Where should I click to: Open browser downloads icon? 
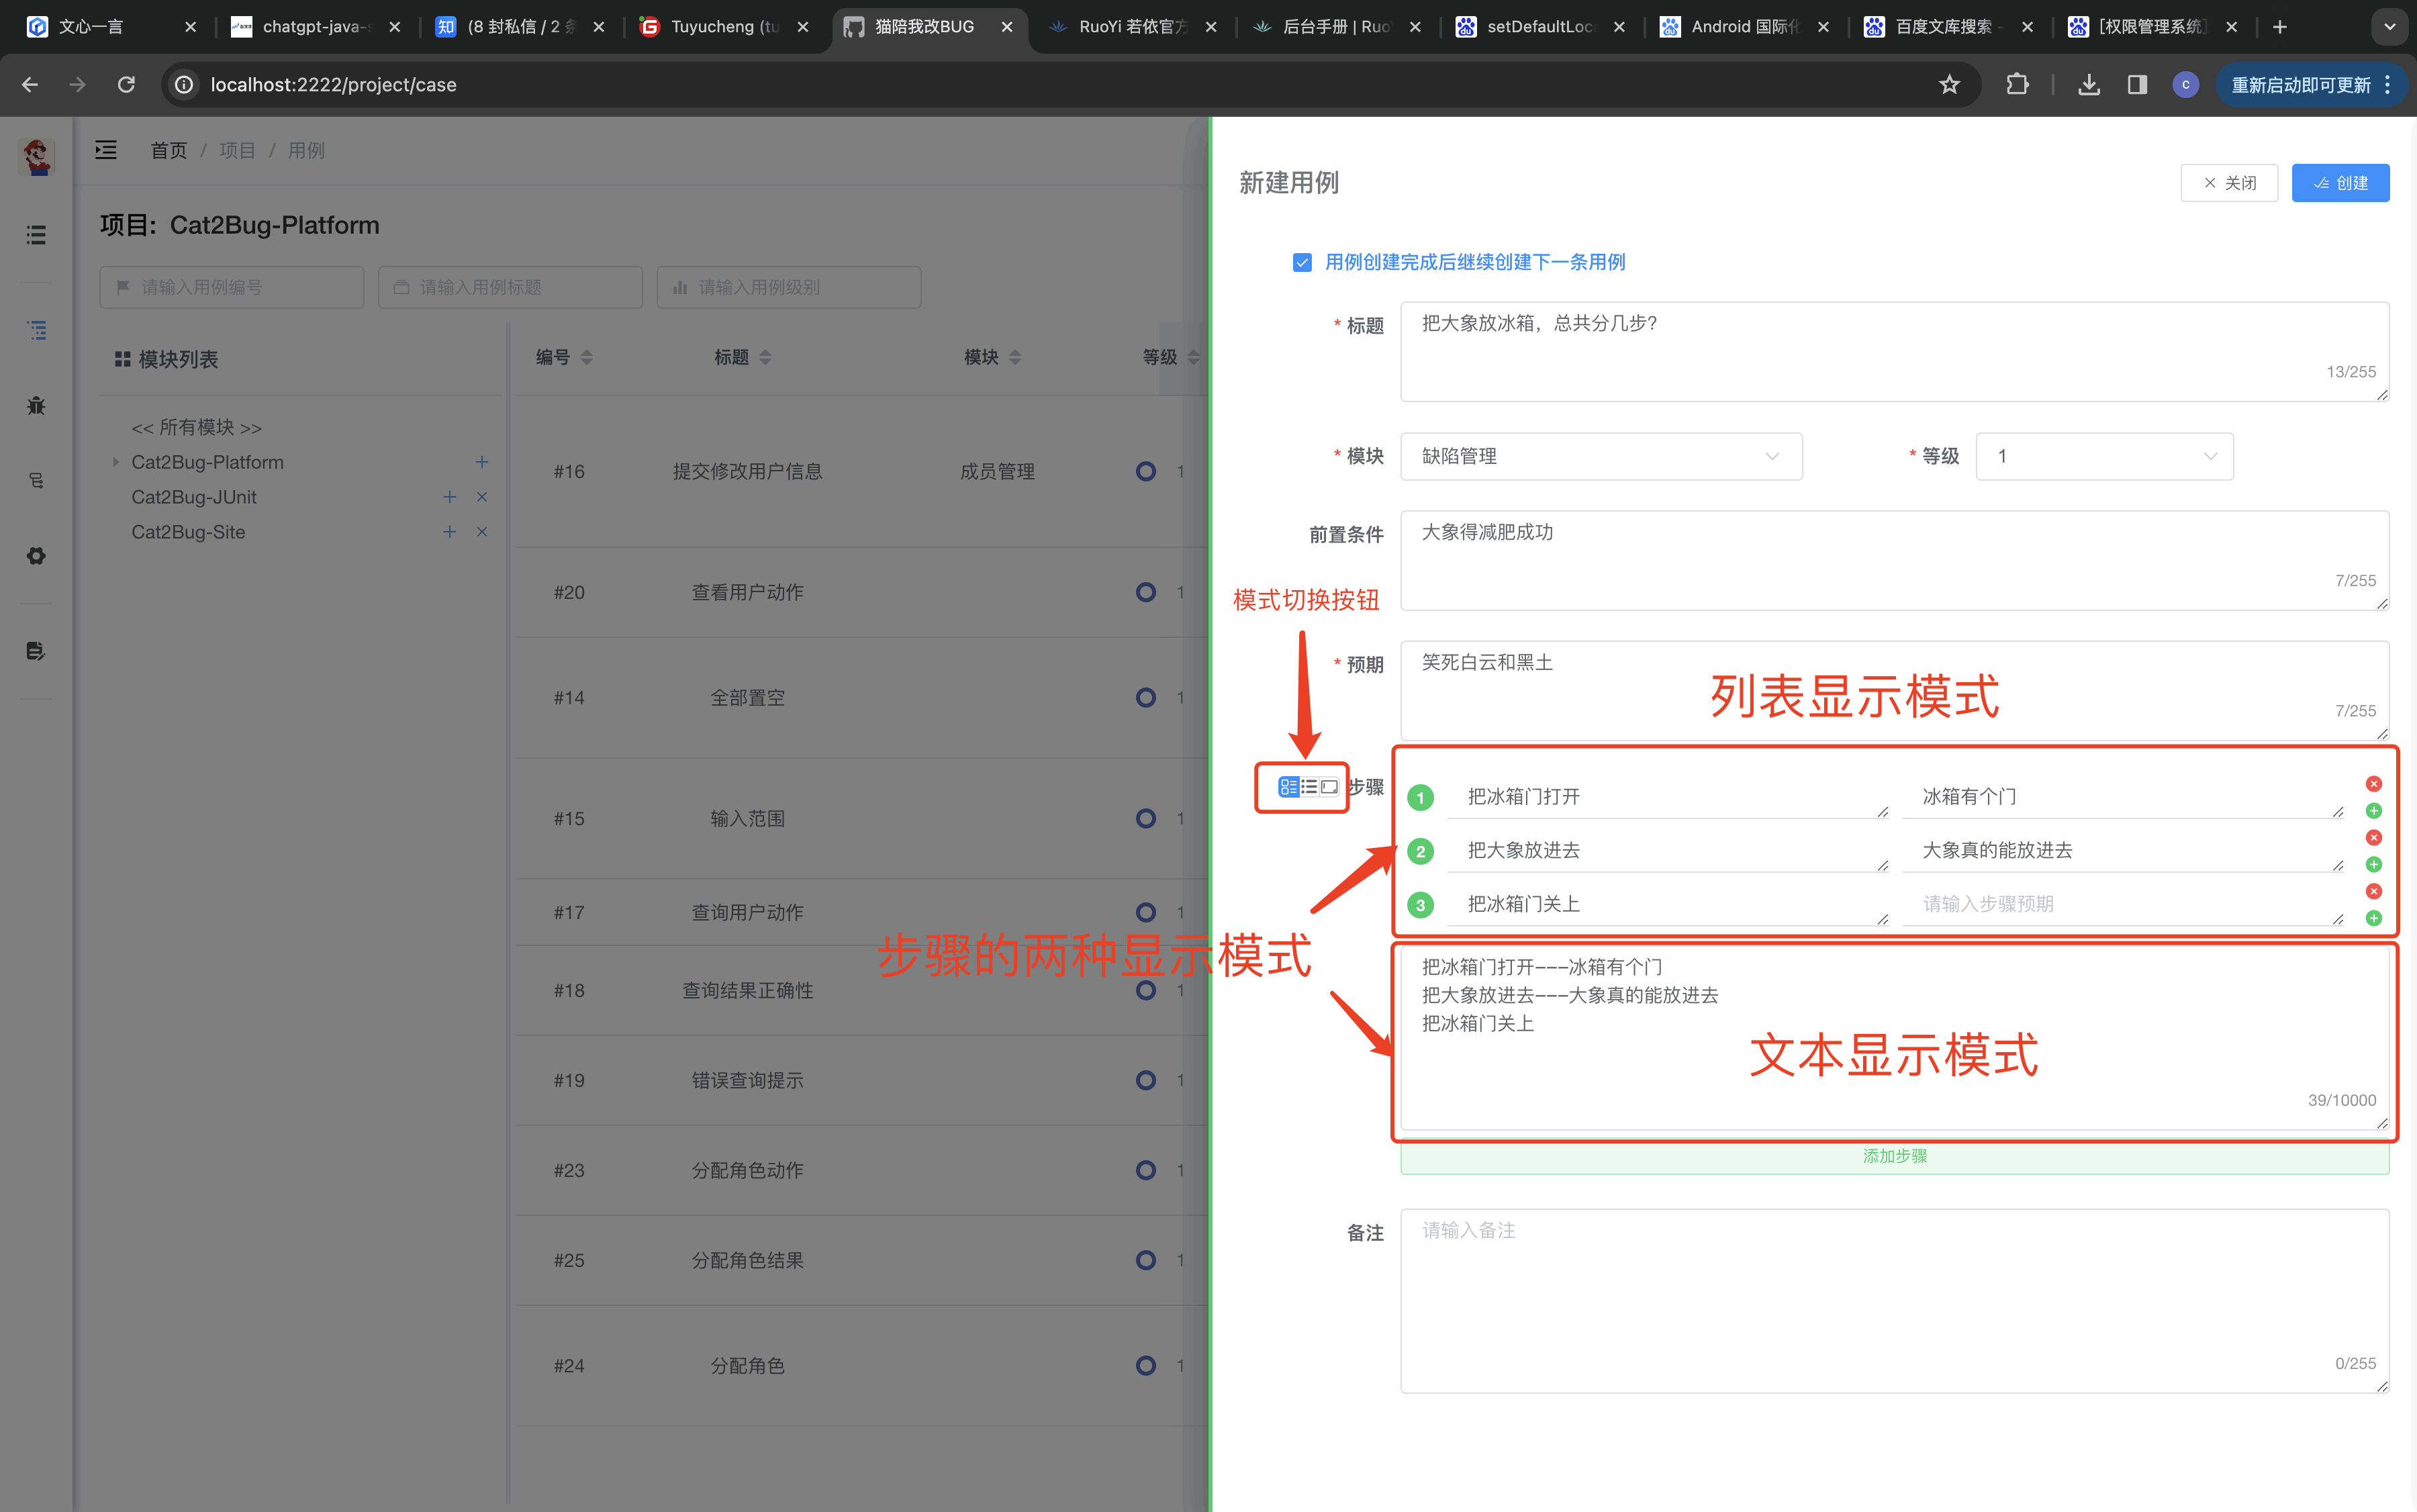point(2088,85)
